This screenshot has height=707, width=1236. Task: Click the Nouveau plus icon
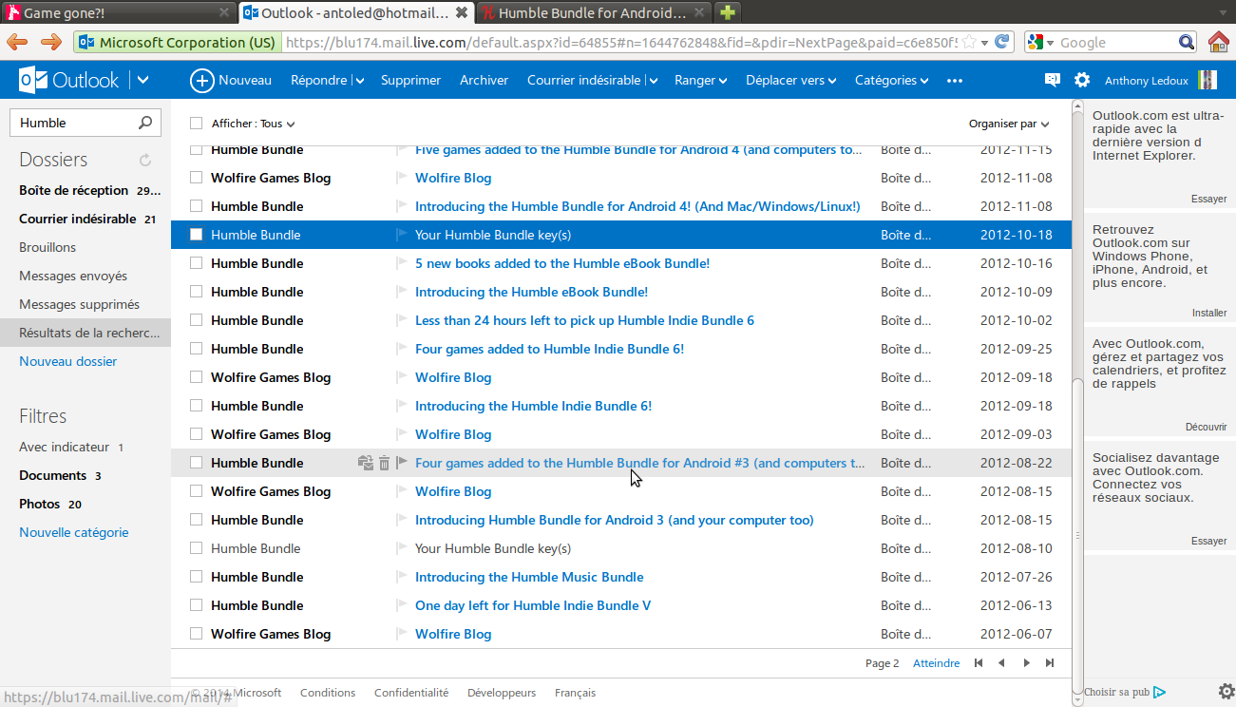pyautogui.click(x=202, y=81)
